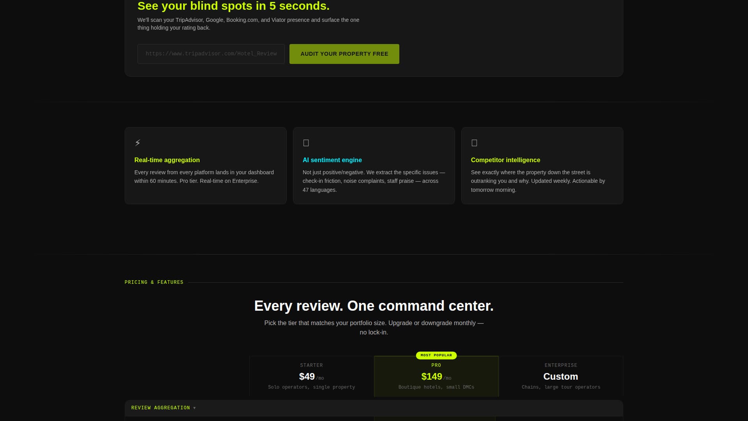Choose the Pro $149 plan column

pyautogui.click(x=436, y=376)
